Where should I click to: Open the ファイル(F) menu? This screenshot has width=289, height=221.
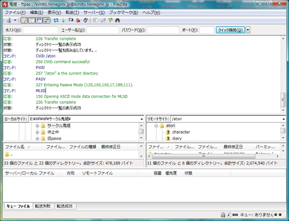point(15,13)
